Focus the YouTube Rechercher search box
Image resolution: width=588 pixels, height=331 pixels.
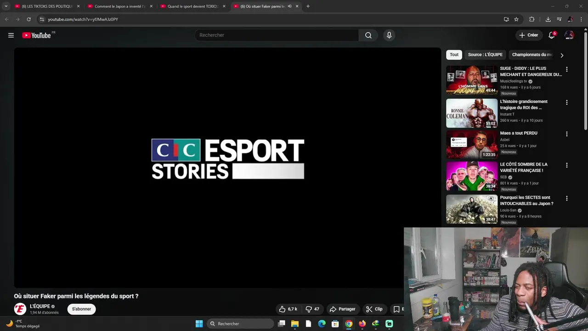(x=277, y=35)
